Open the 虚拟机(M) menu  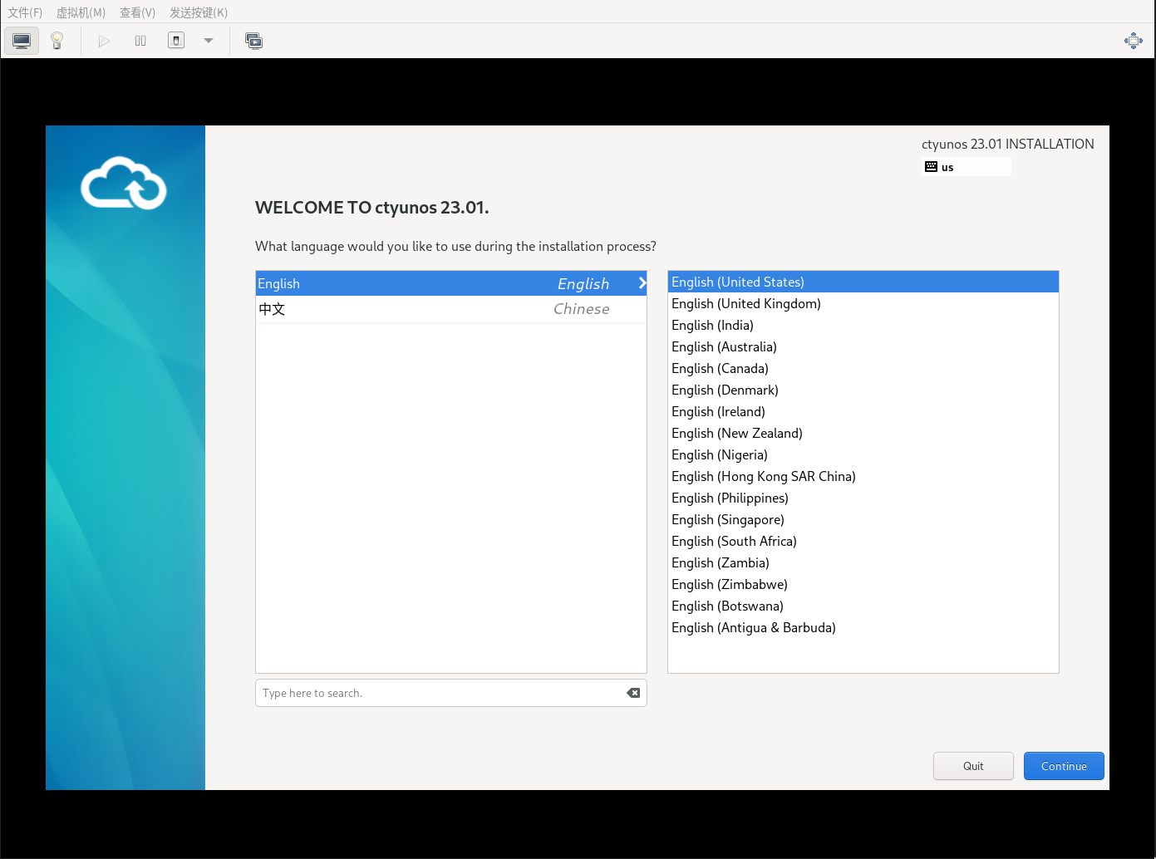[x=81, y=12]
